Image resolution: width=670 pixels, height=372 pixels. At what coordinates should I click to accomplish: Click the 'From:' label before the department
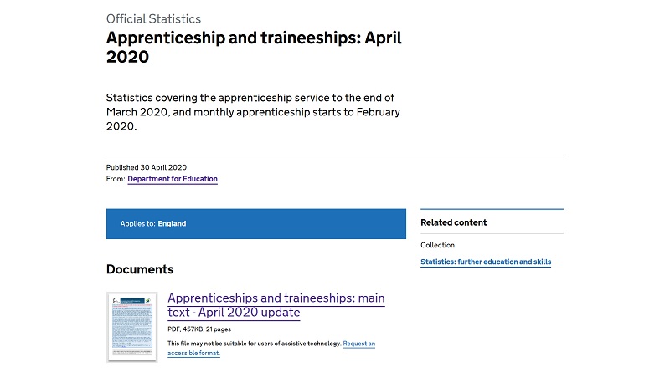pyautogui.click(x=116, y=179)
